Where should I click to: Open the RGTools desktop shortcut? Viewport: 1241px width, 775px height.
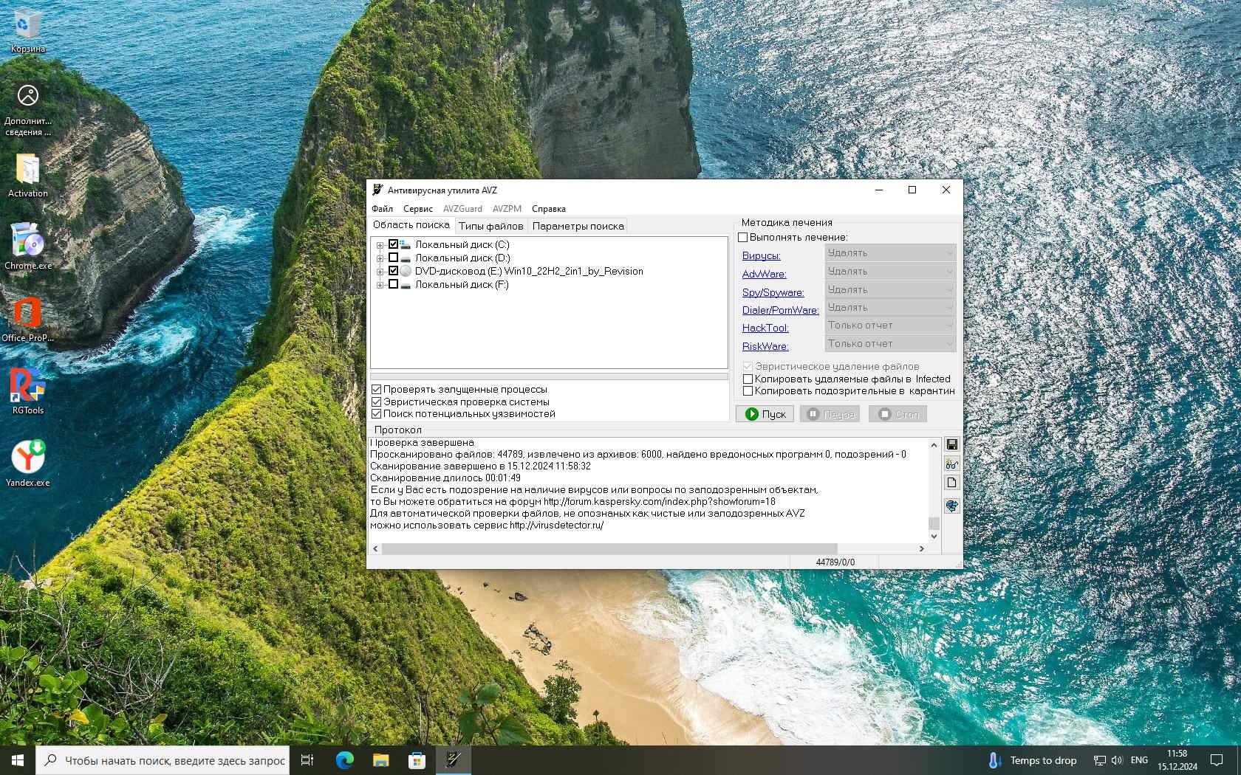tap(28, 391)
